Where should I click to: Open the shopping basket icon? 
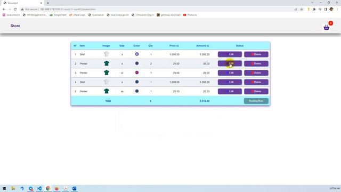[327, 27]
